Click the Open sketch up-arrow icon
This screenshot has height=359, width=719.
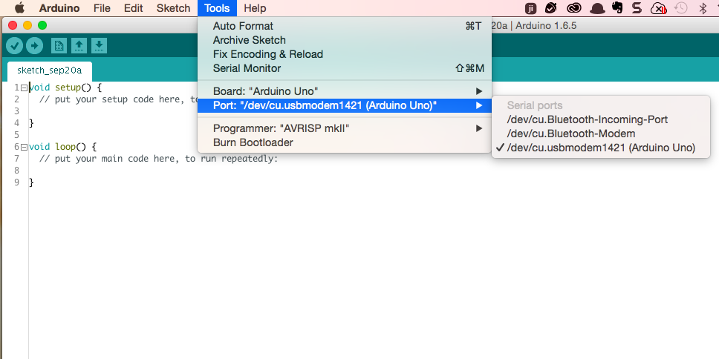tap(79, 46)
